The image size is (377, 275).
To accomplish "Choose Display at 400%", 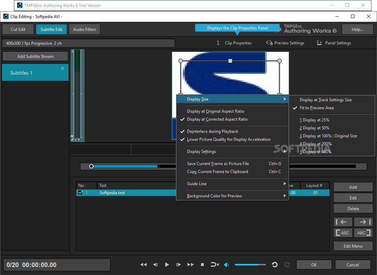I will click(x=332, y=152).
